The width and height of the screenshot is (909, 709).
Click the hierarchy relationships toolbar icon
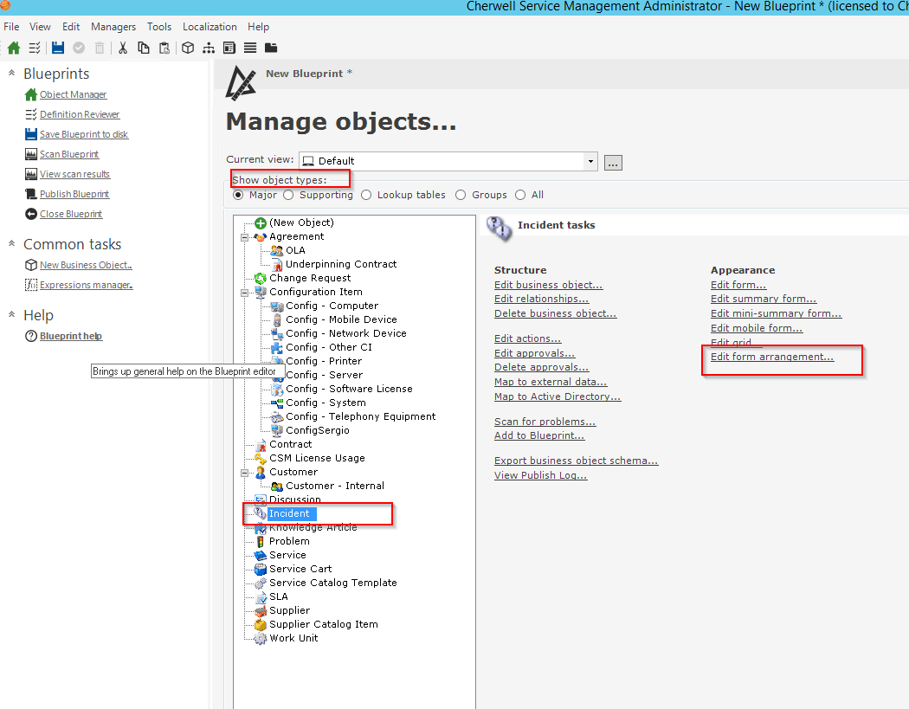(x=209, y=48)
